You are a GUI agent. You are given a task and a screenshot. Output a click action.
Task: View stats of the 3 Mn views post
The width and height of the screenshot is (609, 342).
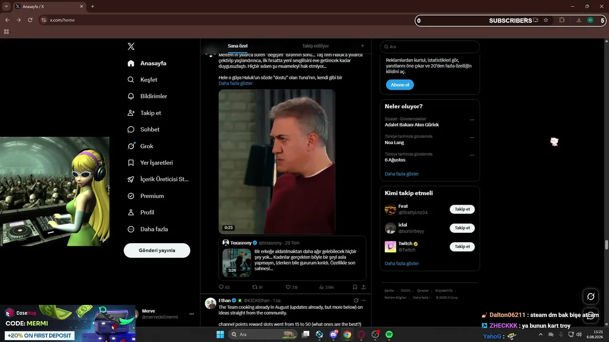[326, 287]
